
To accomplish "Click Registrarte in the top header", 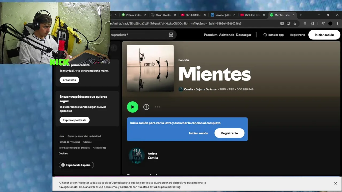I will click(x=298, y=35).
